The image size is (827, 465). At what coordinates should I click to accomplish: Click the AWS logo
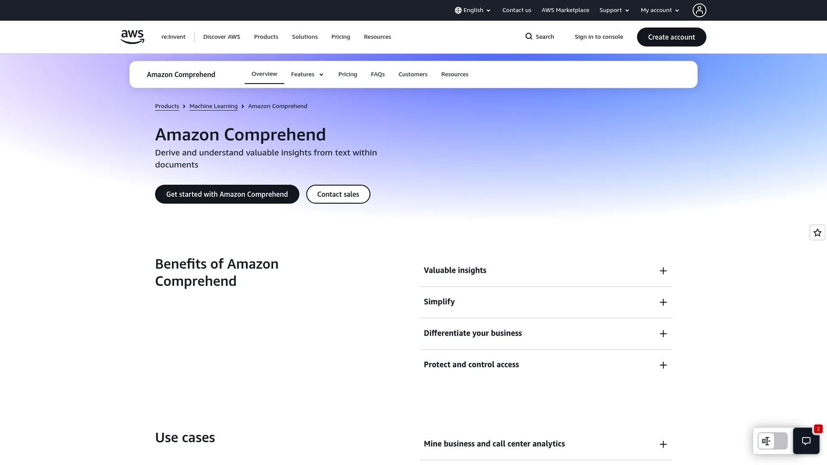132,37
